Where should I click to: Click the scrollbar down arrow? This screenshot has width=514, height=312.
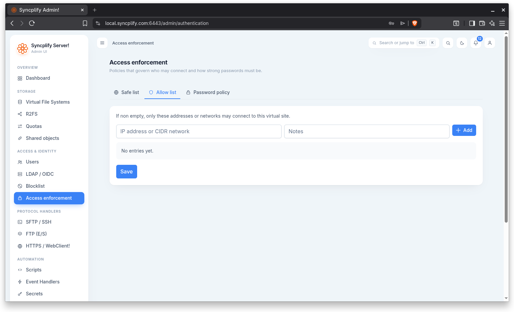[x=506, y=298]
